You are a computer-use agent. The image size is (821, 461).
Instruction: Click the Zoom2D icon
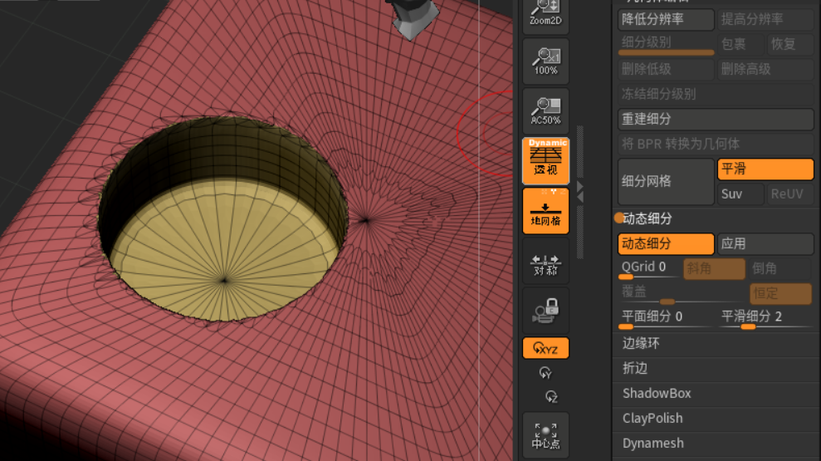545,13
